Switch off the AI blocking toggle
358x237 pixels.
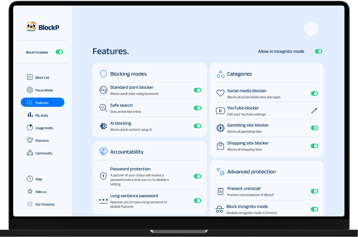point(197,126)
